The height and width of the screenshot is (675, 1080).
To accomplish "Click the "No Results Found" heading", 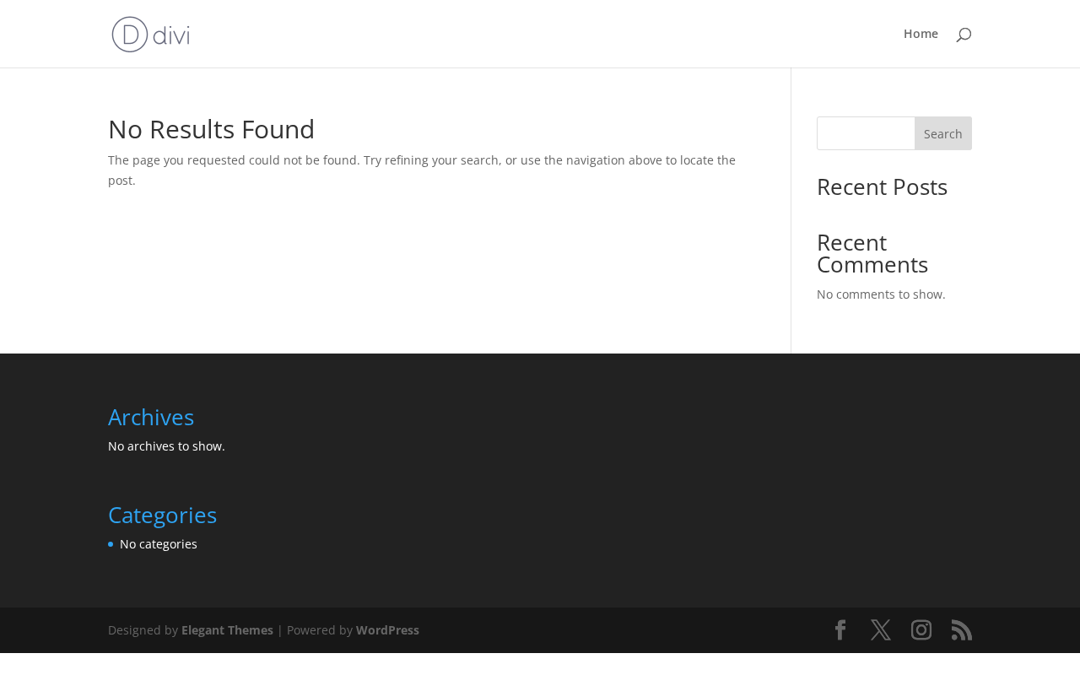I will pyautogui.click(x=211, y=129).
